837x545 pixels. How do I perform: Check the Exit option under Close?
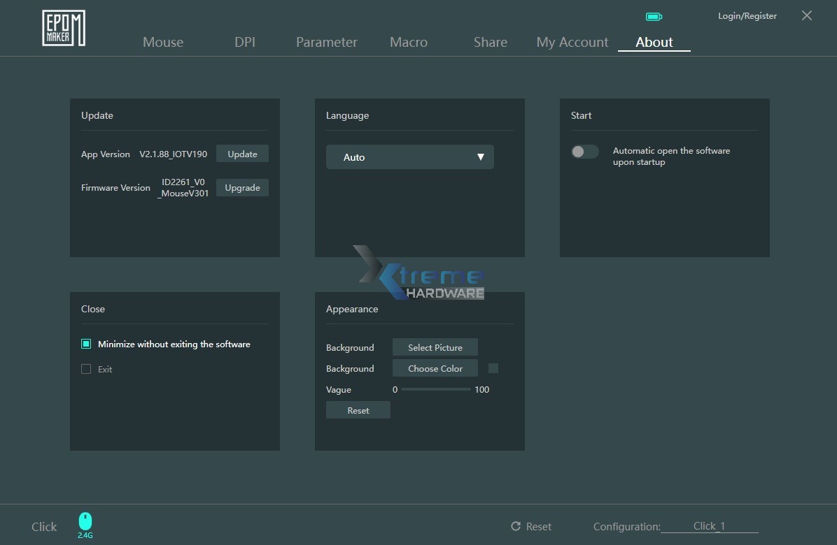tap(86, 369)
